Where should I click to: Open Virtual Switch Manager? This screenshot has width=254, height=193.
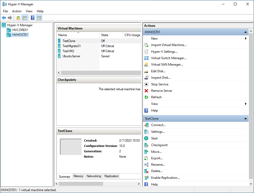pyautogui.click(x=168, y=58)
